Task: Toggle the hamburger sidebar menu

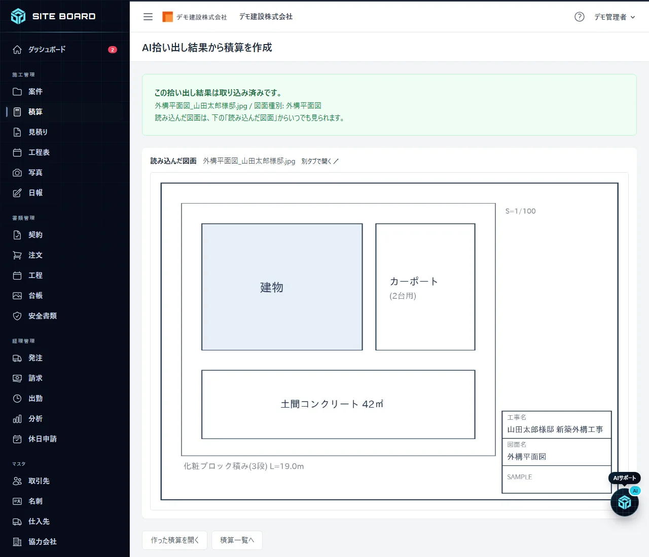Action: 148,17
